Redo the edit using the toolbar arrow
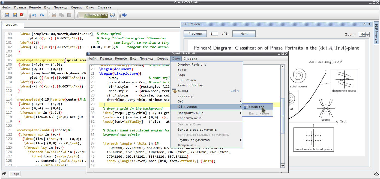 [42, 15]
